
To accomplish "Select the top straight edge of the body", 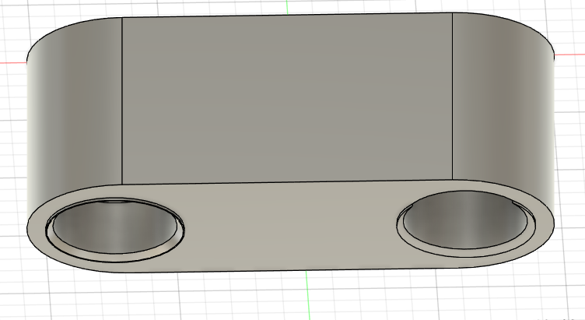I will [x=288, y=15].
